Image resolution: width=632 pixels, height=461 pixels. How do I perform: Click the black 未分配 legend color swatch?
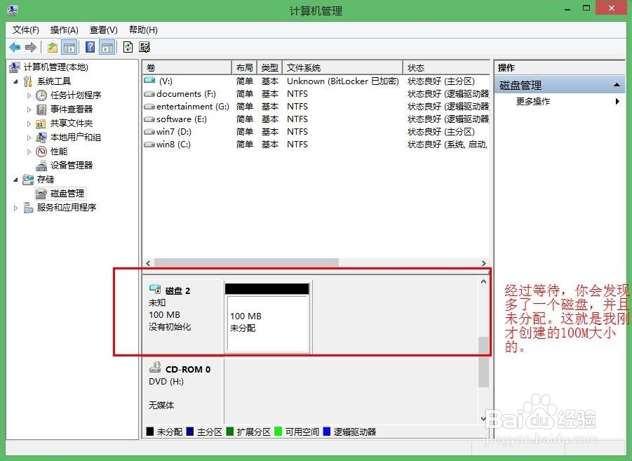(x=150, y=432)
